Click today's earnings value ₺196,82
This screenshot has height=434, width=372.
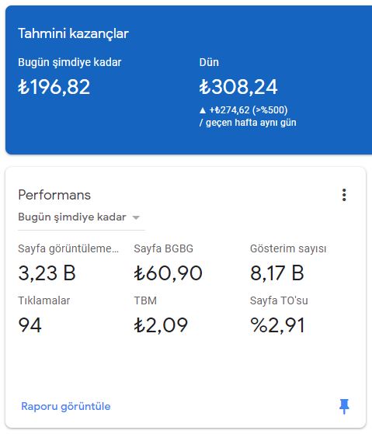54,87
